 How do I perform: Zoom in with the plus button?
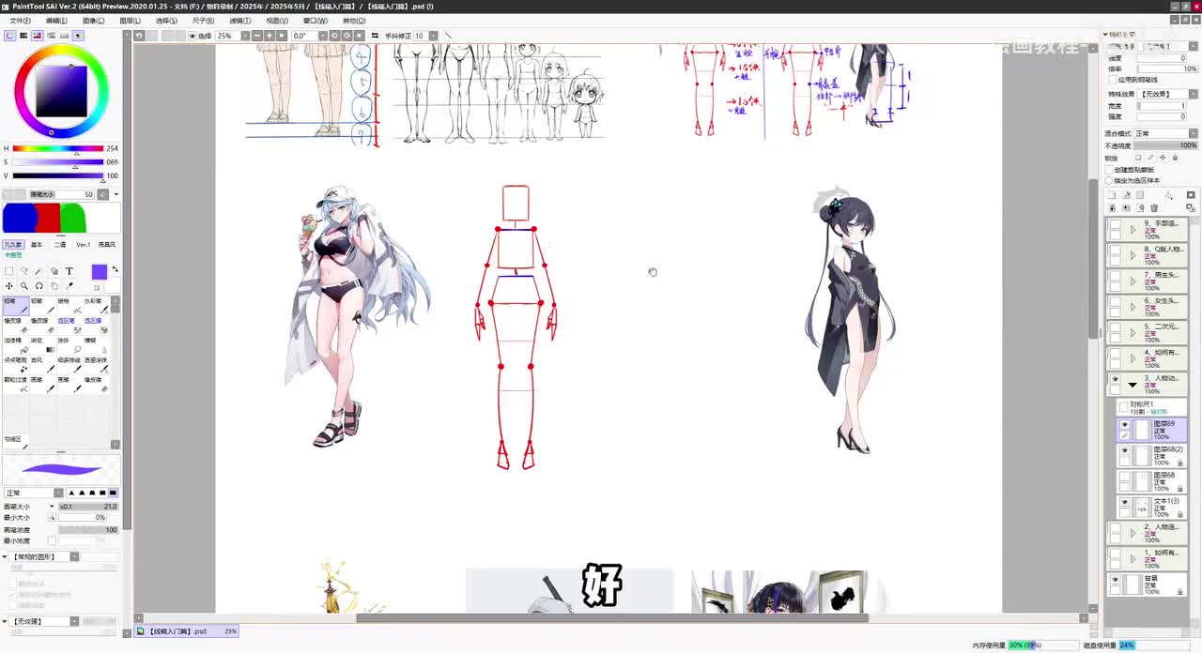(269, 36)
